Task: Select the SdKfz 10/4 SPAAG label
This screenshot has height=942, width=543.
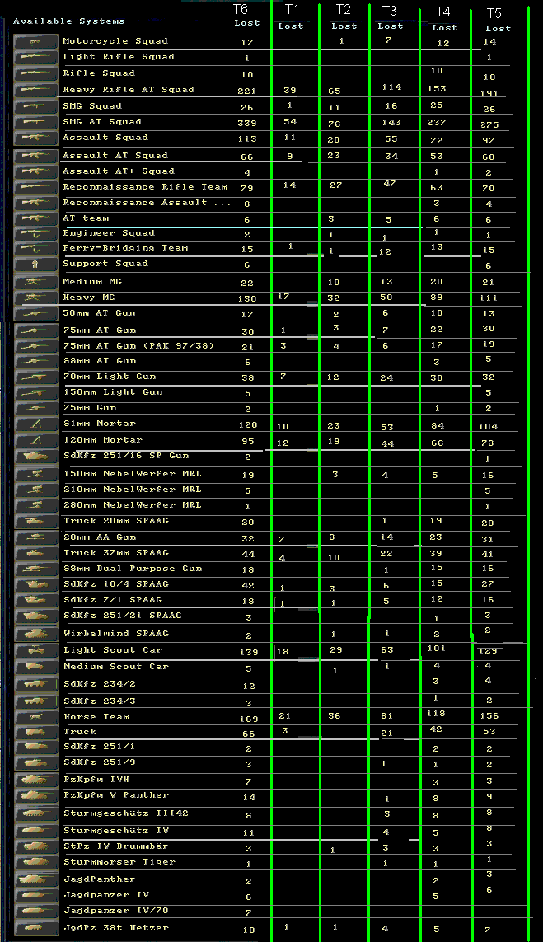Action: pyautogui.click(x=116, y=584)
